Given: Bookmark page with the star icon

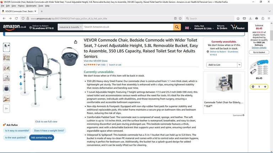Looking at the screenshot, I should (180, 18).
